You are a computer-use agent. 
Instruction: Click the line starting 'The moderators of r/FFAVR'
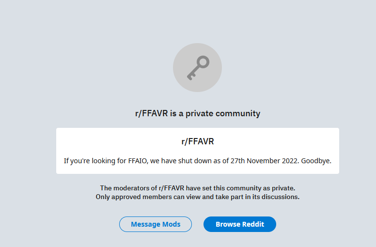[x=198, y=188]
